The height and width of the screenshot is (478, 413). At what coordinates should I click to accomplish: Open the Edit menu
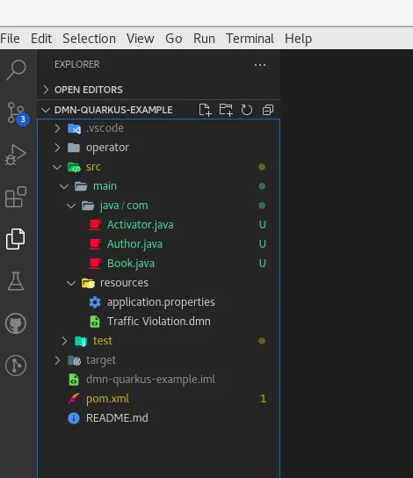coord(41,39)
